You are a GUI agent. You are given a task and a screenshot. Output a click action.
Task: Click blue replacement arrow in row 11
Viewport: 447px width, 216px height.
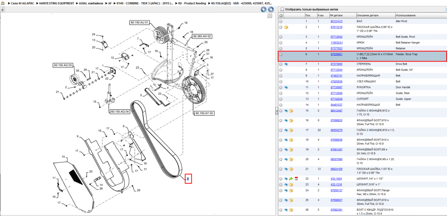tap(286, 87)
